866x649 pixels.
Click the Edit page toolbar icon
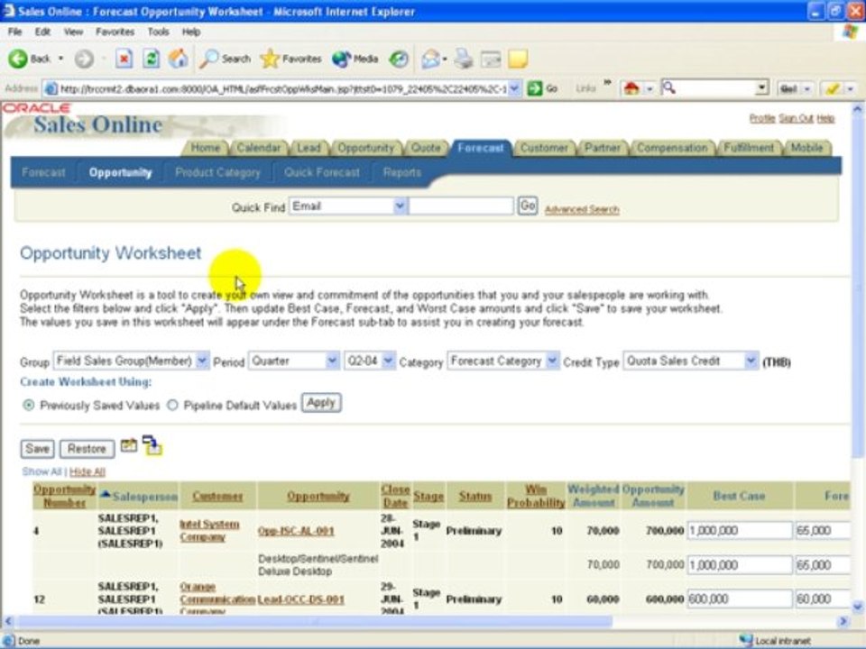pos(491,59)
